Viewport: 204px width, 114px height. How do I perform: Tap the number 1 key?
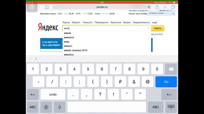[33, 69]
